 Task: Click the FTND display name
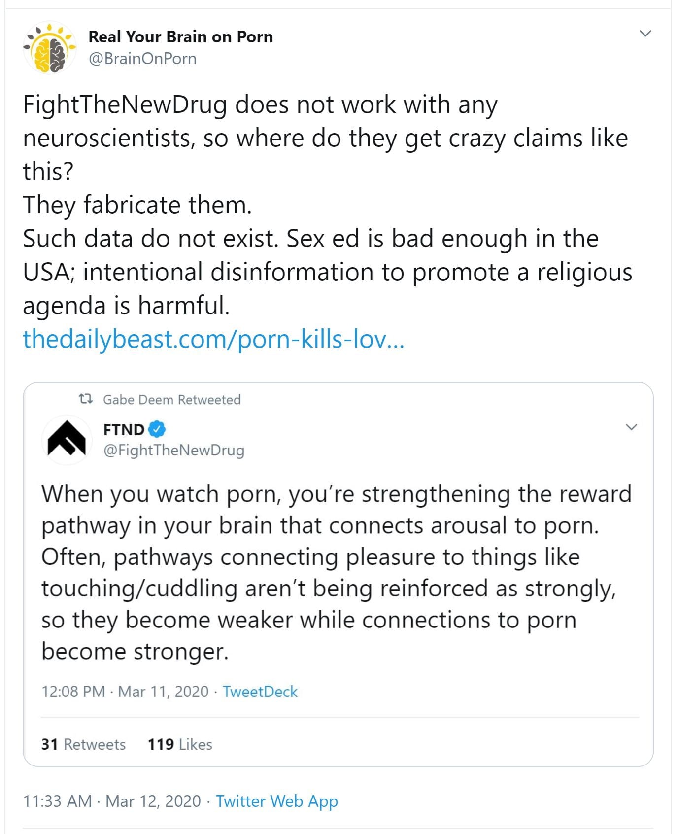(x=124, y=429)
